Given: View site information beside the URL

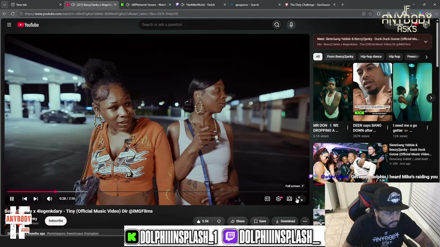Looking at the screenshot, I should 21,14.
